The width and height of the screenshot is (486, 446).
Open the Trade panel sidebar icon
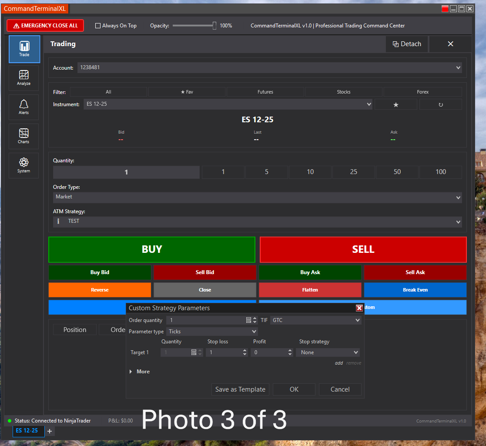tap(24, 49)
